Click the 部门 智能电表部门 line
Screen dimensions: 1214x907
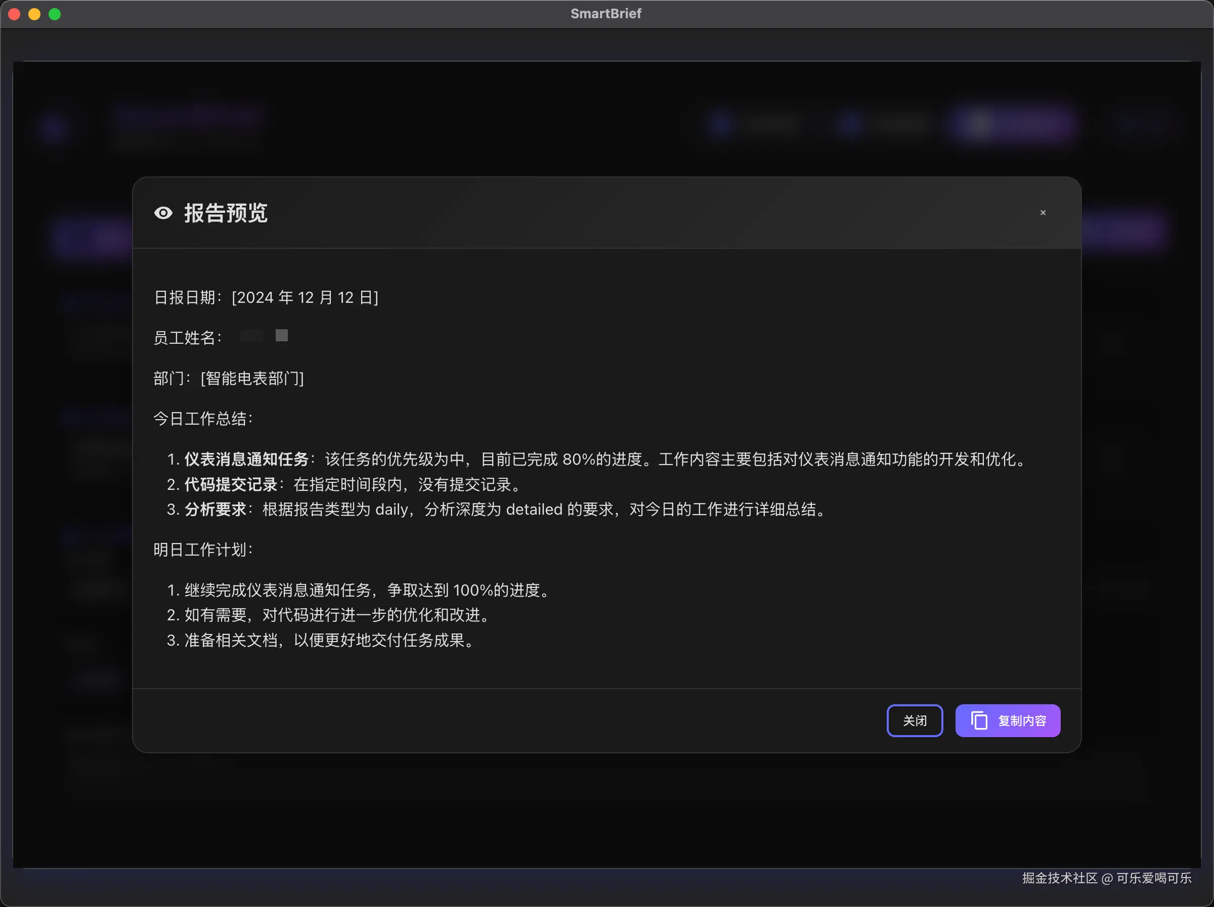[228, 378]
